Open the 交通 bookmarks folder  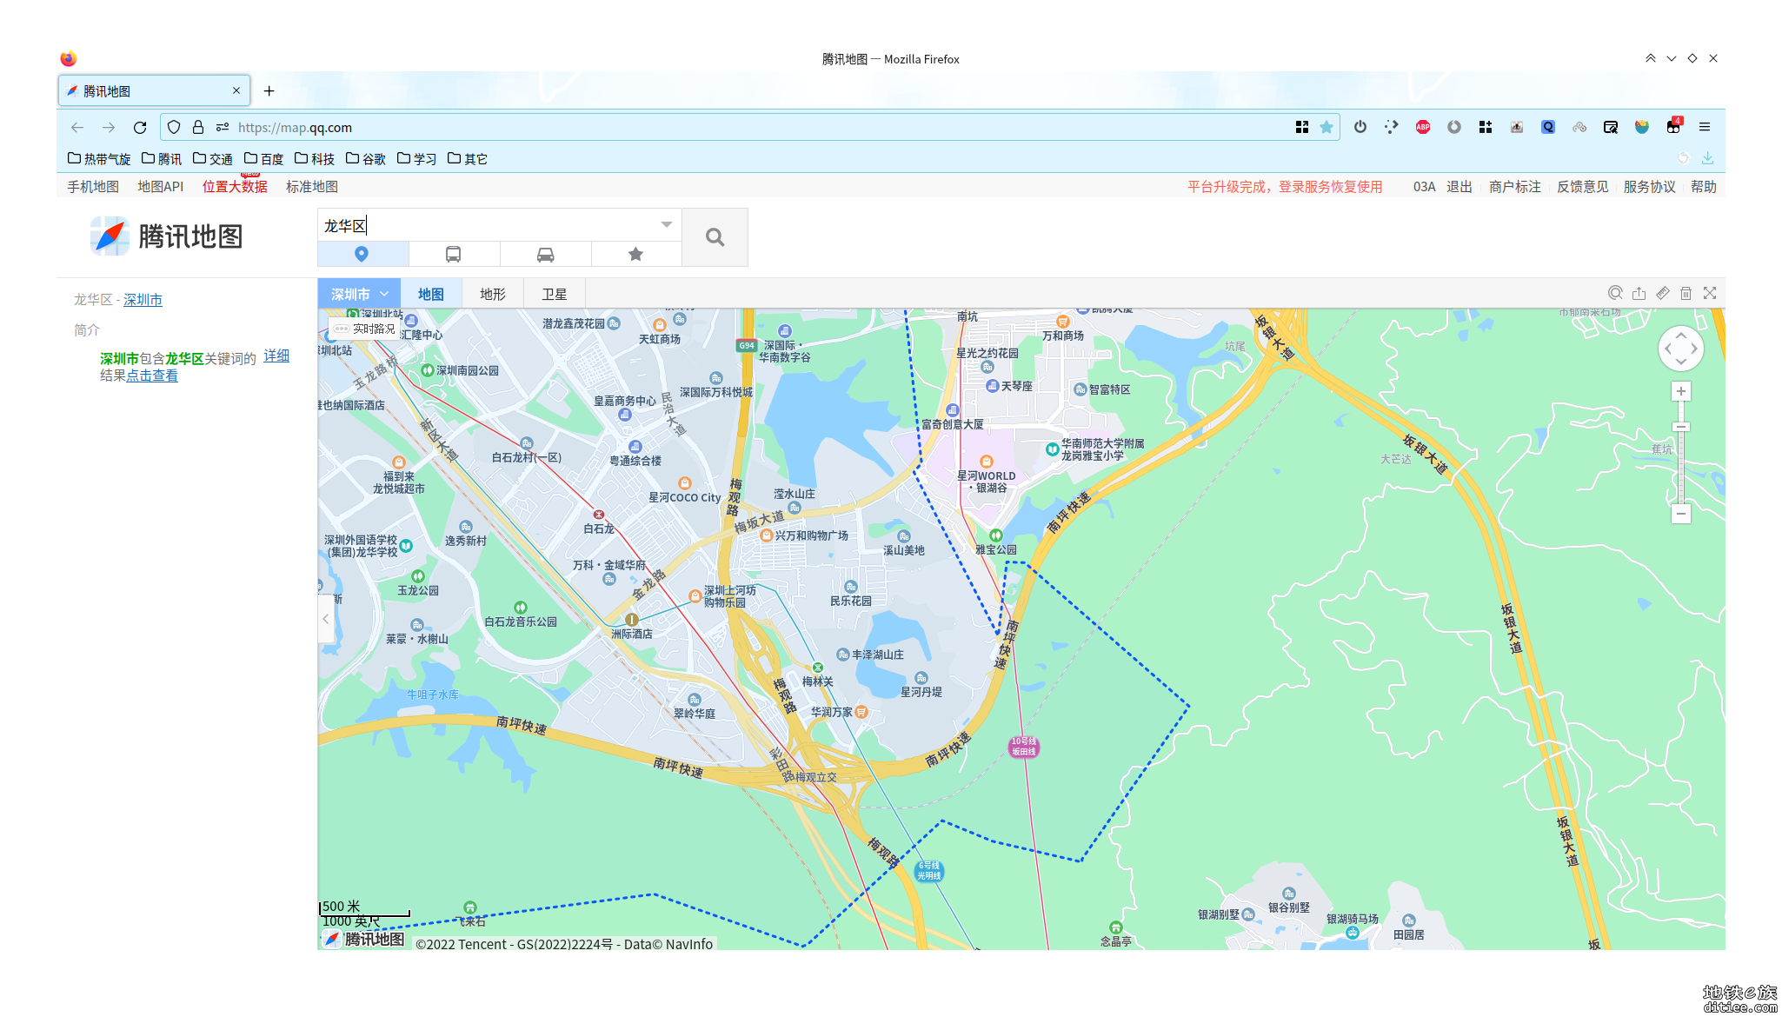point(213,158)
